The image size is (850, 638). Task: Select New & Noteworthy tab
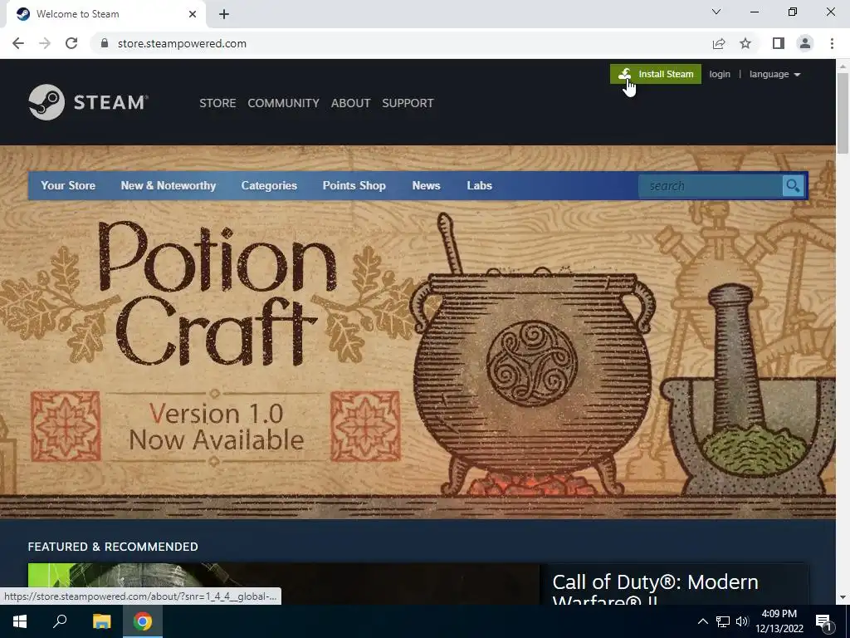pyautogui.click(x=168, y=185)
